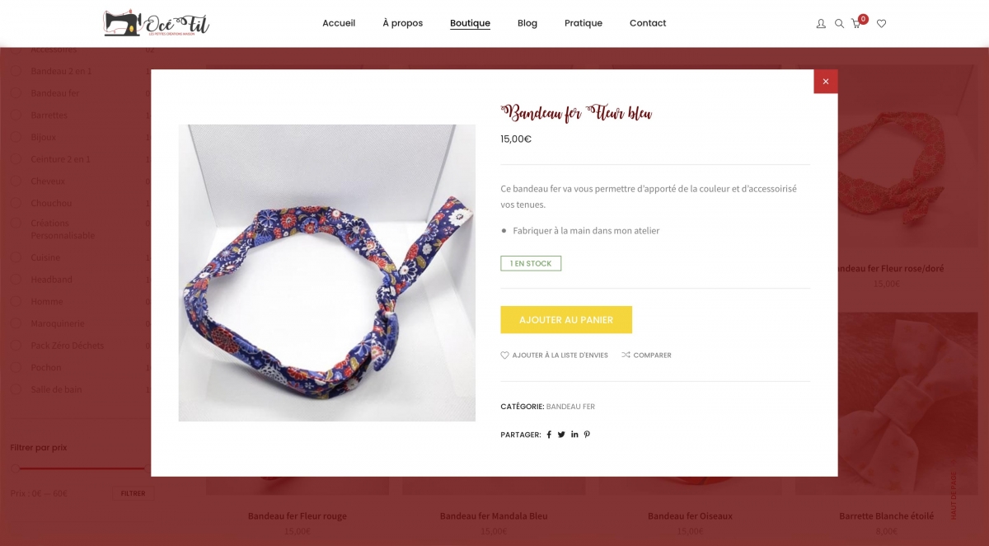
Task: Click the Comparer link
Action: pos(646,355)
